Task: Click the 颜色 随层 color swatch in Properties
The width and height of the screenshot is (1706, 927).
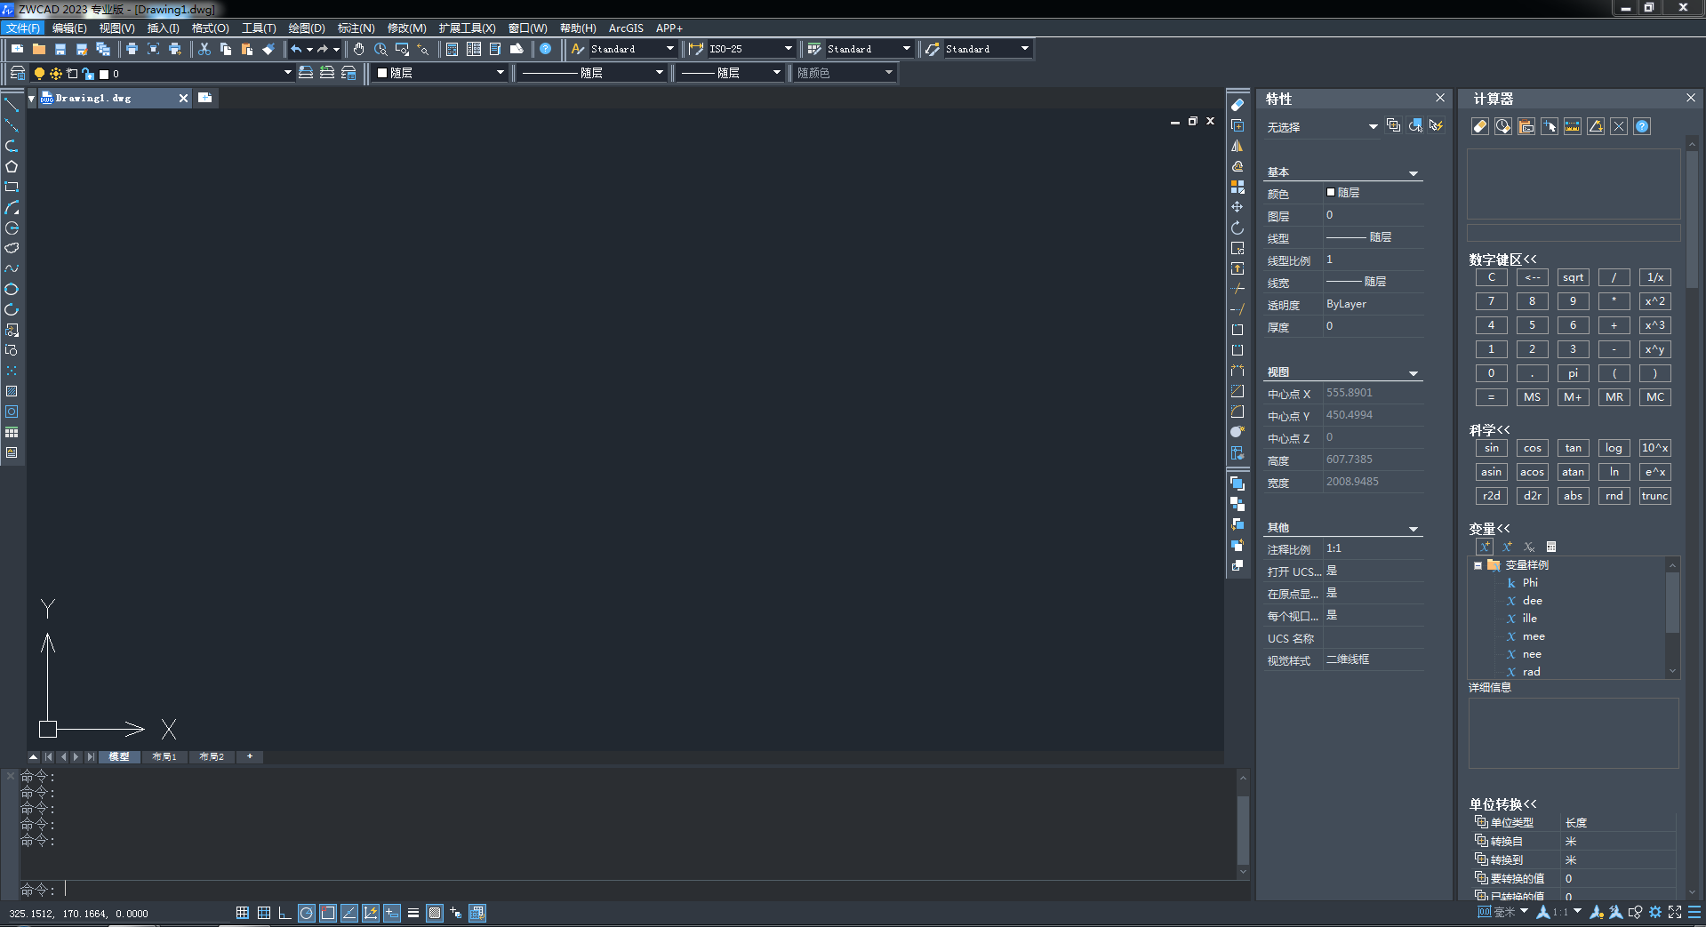Action: click(x=1331, y=192)
